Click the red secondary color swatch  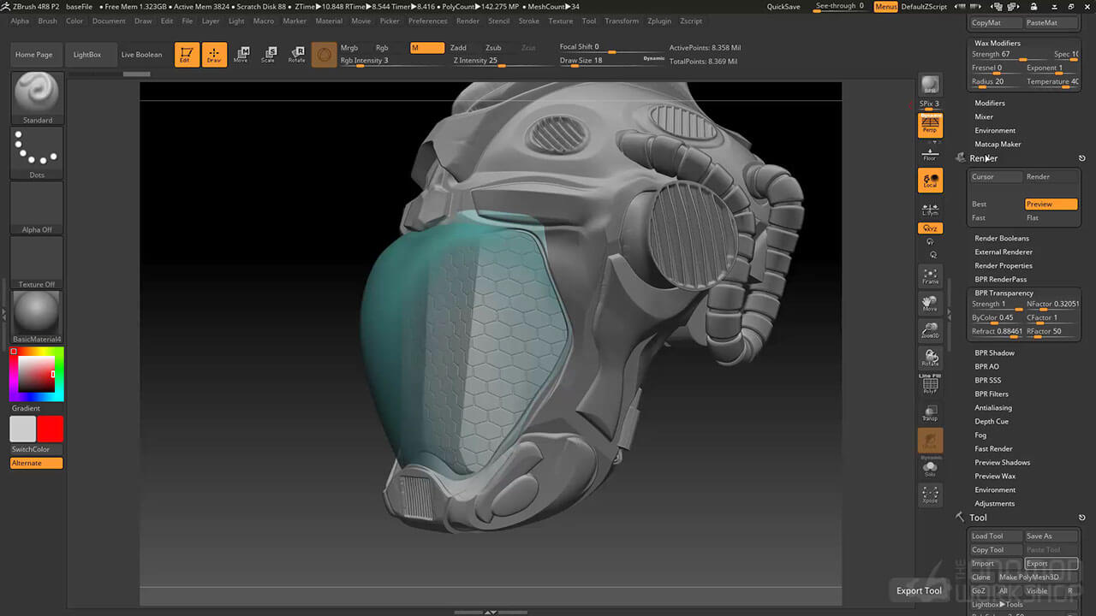click(x=51, y=429)
